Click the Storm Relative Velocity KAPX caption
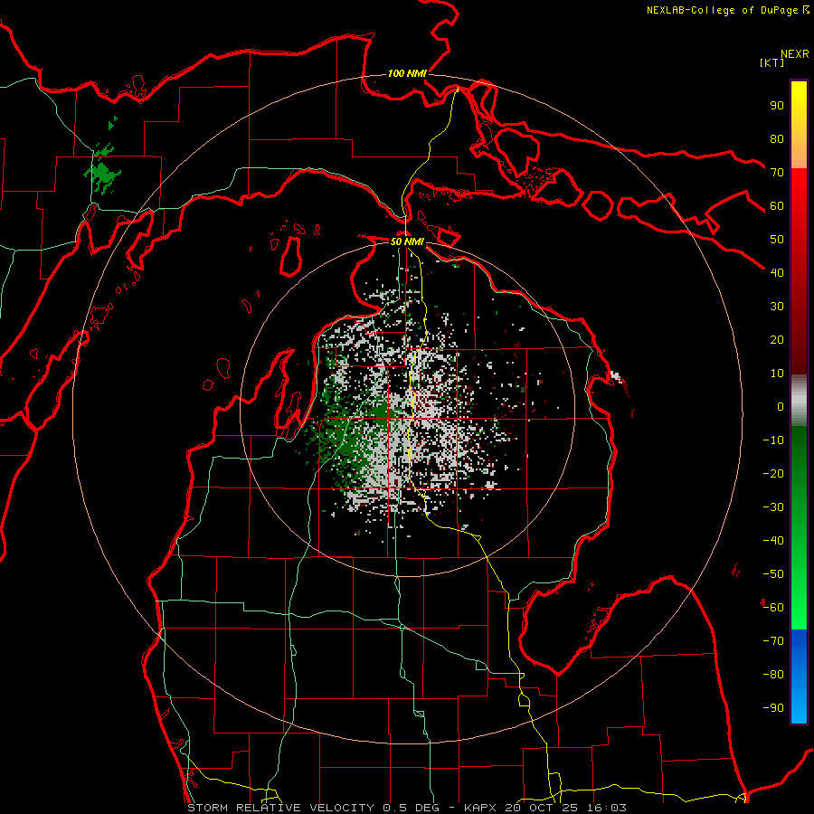This screenshot has width=814, height=814. [407, 808]
